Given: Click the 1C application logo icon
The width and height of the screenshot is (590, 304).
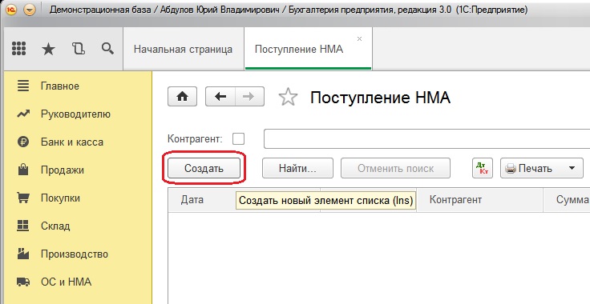Looking at the screenshot, I should click(x=11, y=10).
